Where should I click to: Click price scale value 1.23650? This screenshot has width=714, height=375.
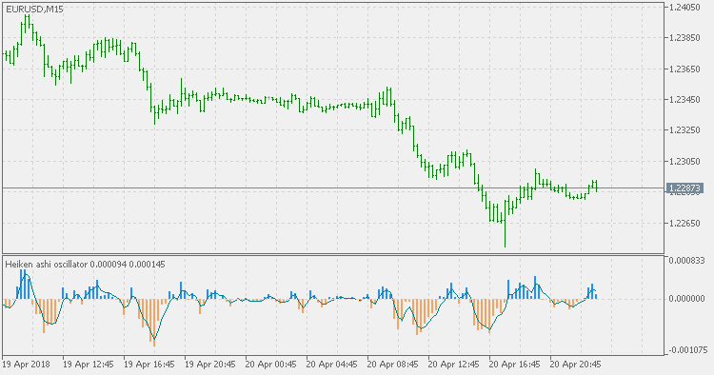[684, 69]
